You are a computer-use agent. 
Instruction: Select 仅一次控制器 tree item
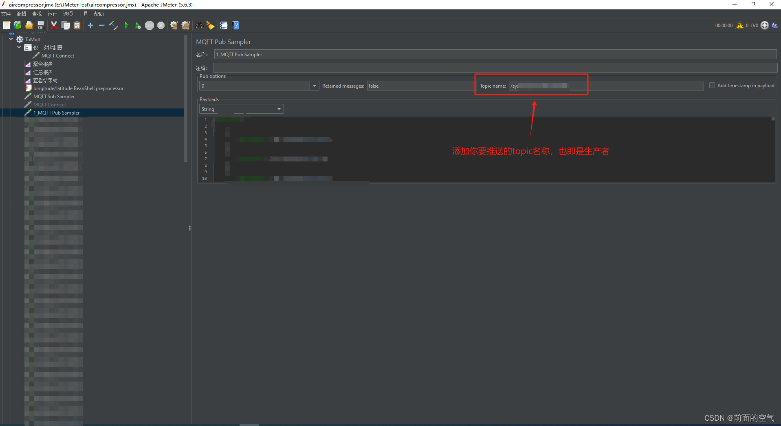pos(48,48)
